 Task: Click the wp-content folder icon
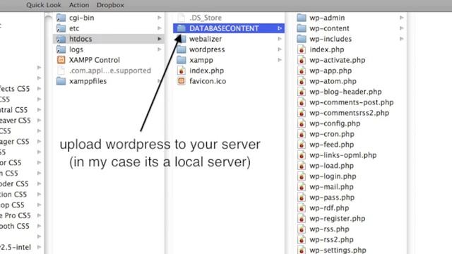tap(302, 28)
